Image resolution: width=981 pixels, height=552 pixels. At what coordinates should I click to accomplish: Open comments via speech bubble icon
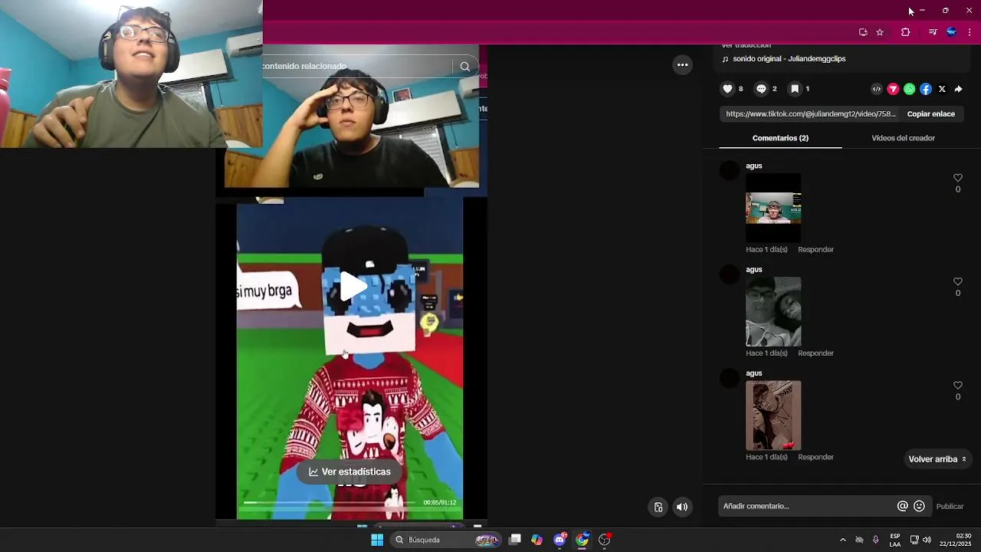tap(761, 89)
